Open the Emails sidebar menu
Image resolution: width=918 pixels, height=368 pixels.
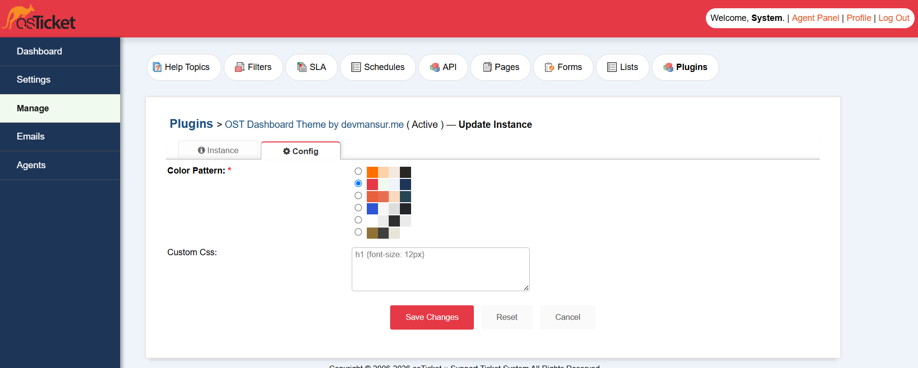tap(60, 137)
